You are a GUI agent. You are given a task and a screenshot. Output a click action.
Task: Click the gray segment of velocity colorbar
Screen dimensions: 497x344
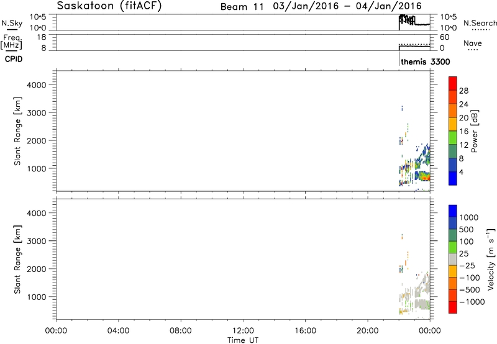click(x=453, y=259)
